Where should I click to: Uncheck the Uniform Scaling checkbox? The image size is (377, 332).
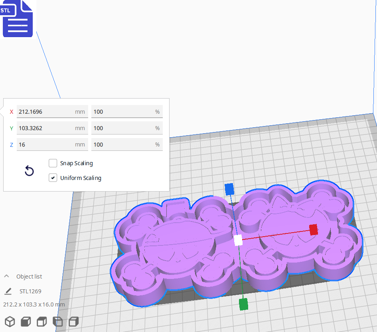point(53,178)
